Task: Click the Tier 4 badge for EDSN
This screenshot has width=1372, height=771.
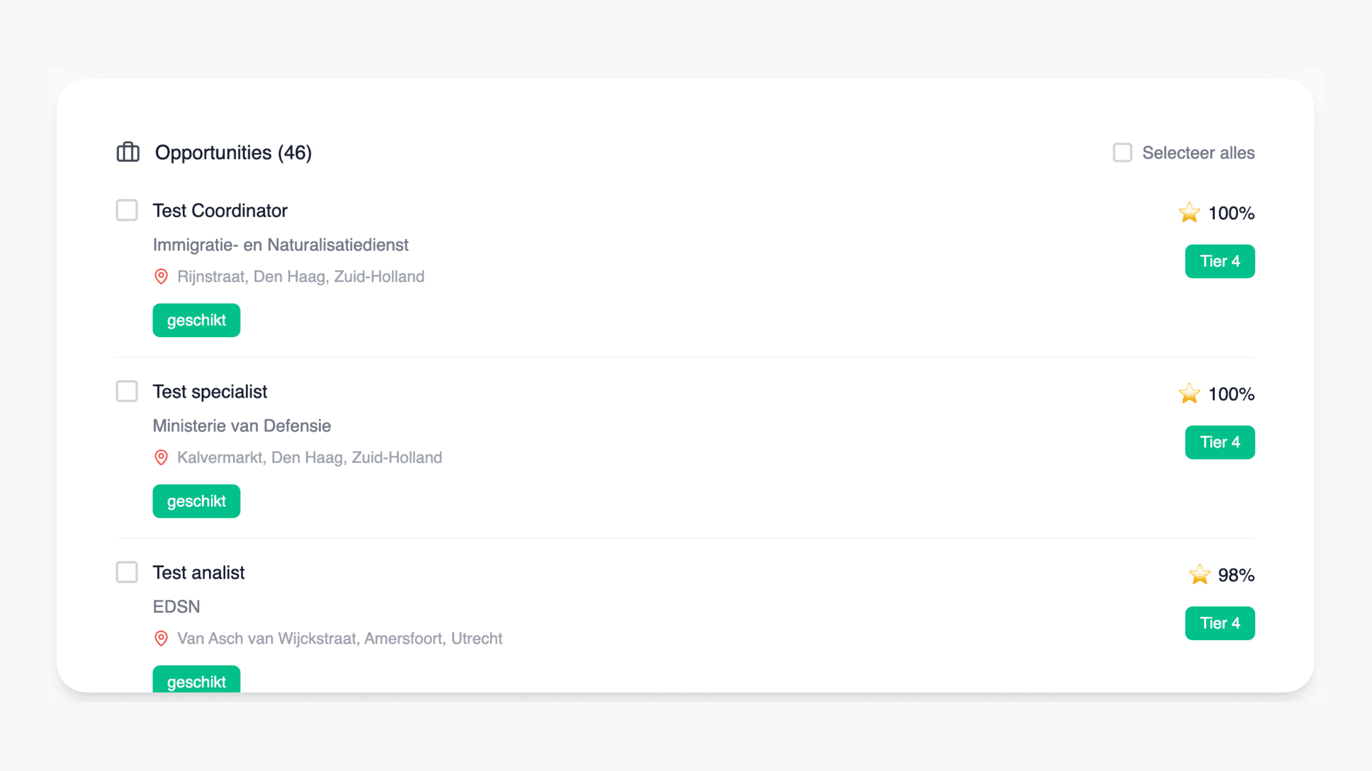Action: click(x=1219, y=623)
